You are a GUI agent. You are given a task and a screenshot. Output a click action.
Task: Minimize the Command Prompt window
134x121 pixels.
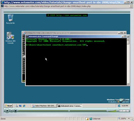click(123, 36)
